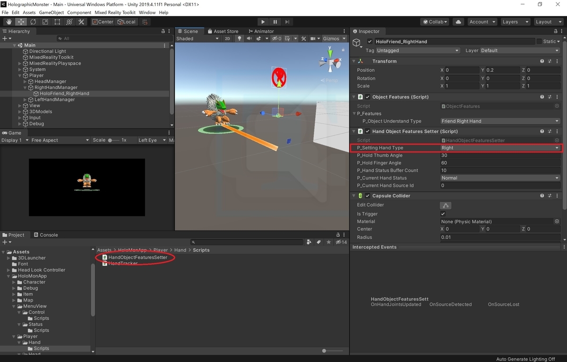
Task: Open Physic Material object picker
Action: point(557,221)
